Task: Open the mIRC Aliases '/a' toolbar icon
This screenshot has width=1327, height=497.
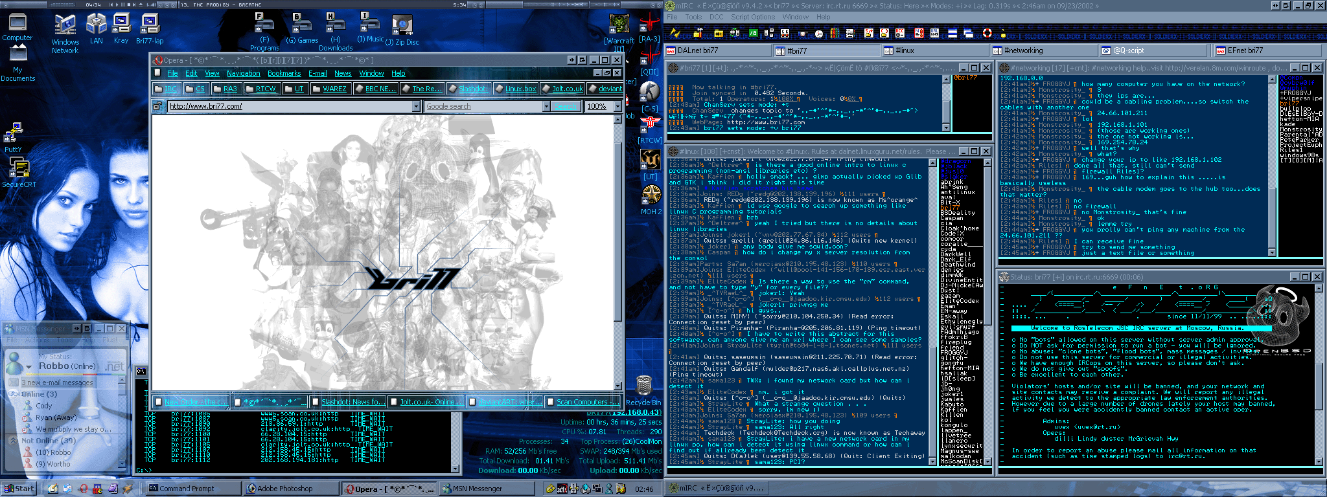Action: (753, 33)
